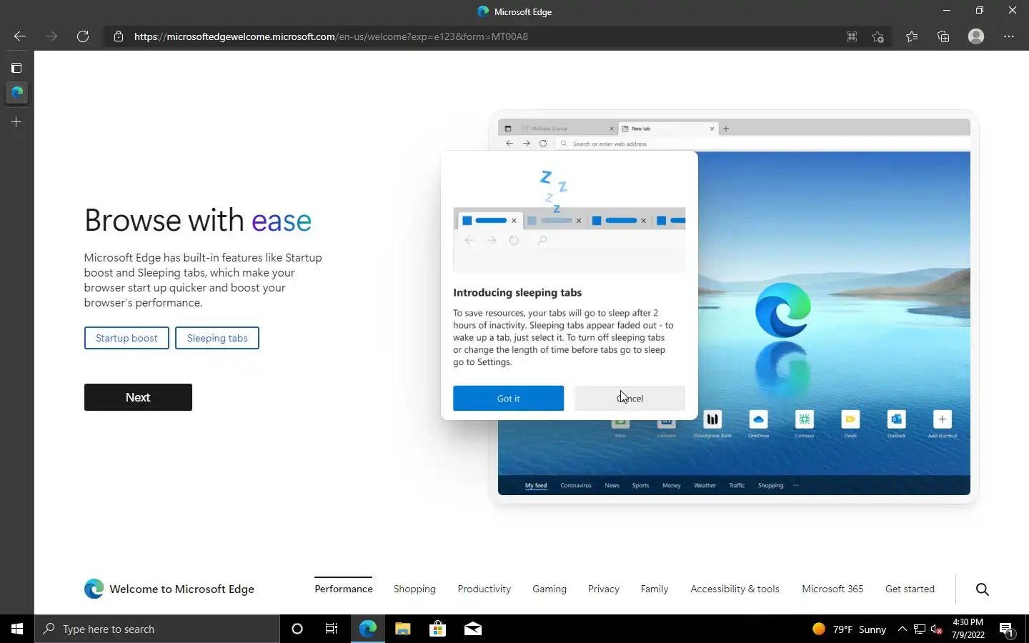Open Microsoft Store from taskbar

point(437,629)
